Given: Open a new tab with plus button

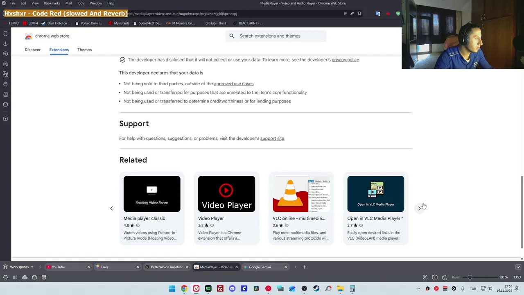Looking at the screenshot, I should (304, 267).
